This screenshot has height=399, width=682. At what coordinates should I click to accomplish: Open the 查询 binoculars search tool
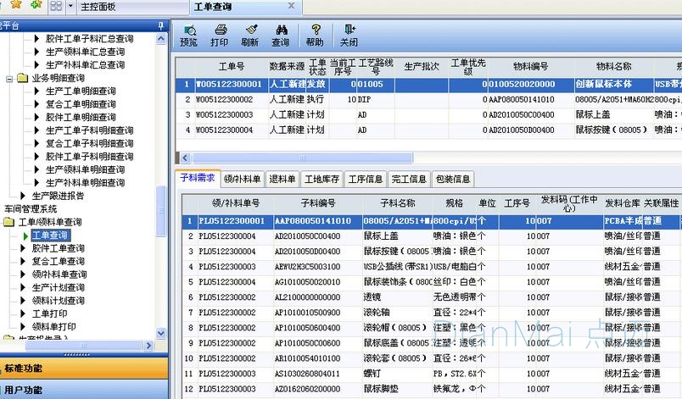(281, 36)
